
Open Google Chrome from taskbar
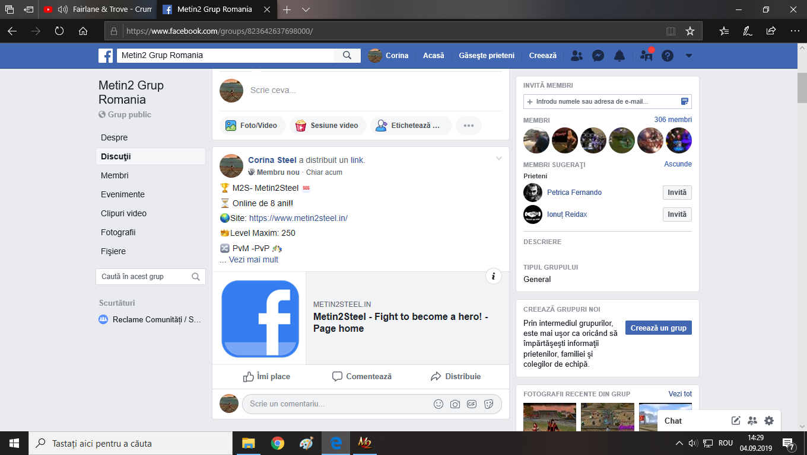[x=277, y=443]
